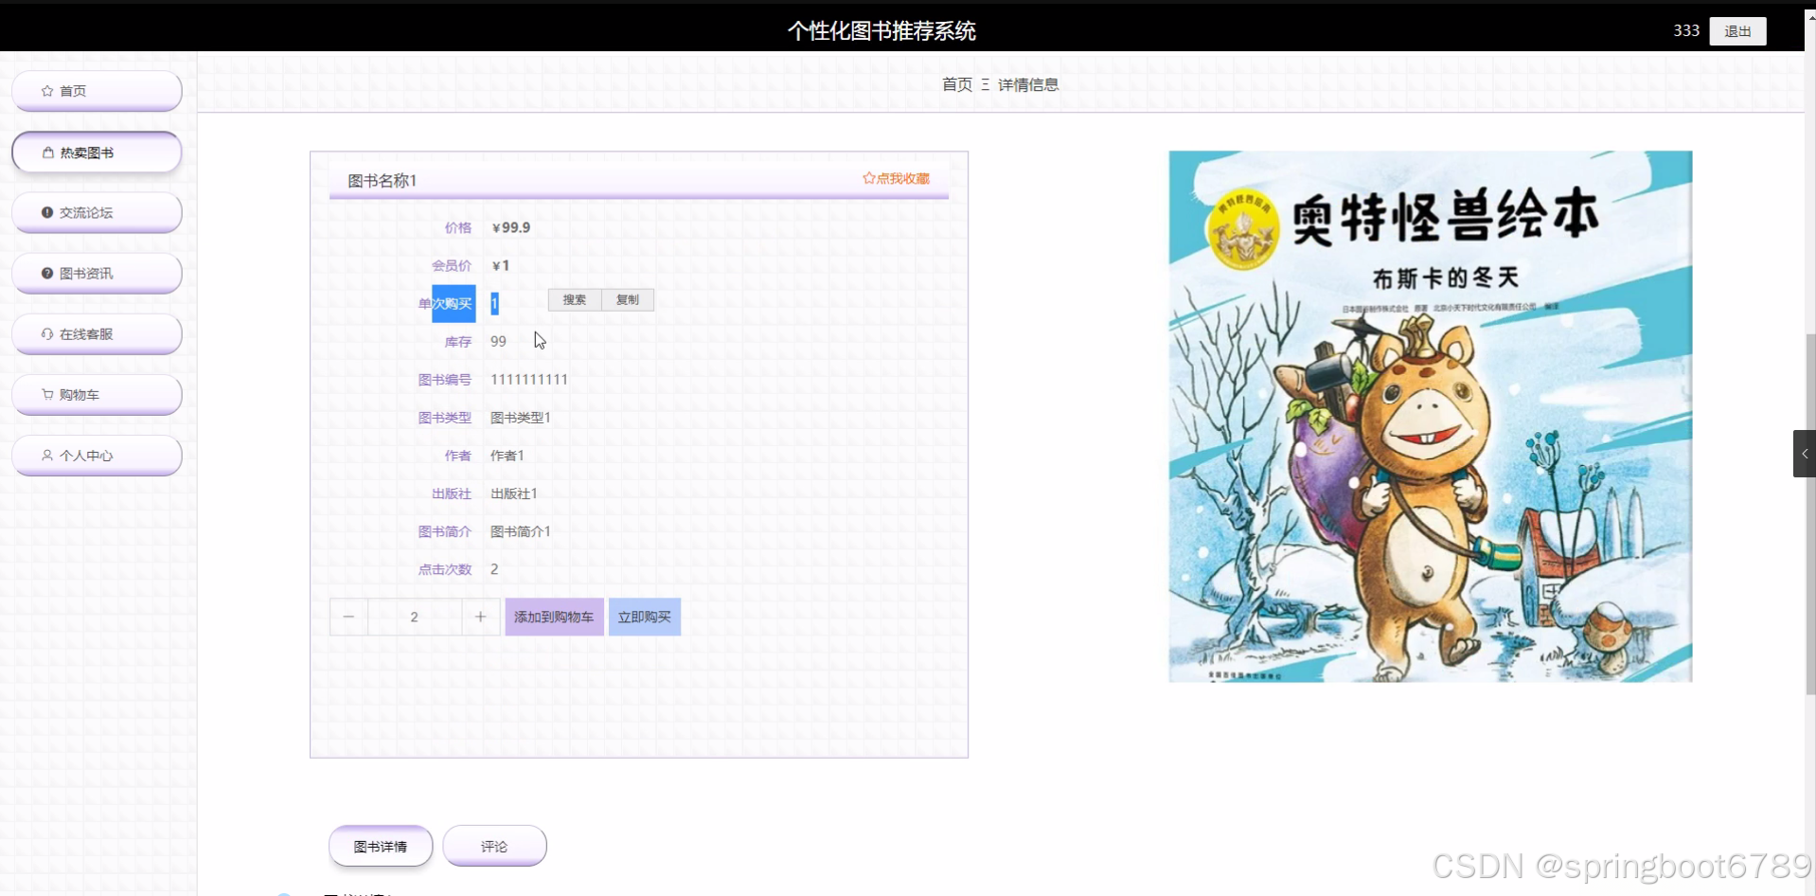Click the stock value 99

tap(498, 341)
